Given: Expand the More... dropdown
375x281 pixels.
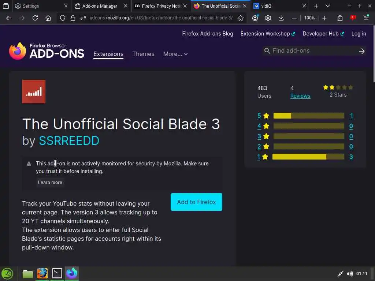Looking at the screenshot, I should 175,54.
